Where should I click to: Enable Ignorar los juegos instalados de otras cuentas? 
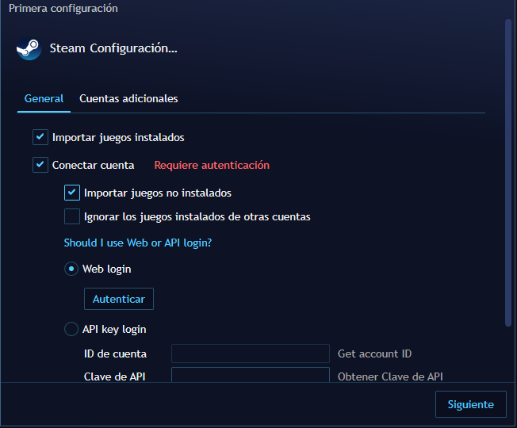pos(72,216)
